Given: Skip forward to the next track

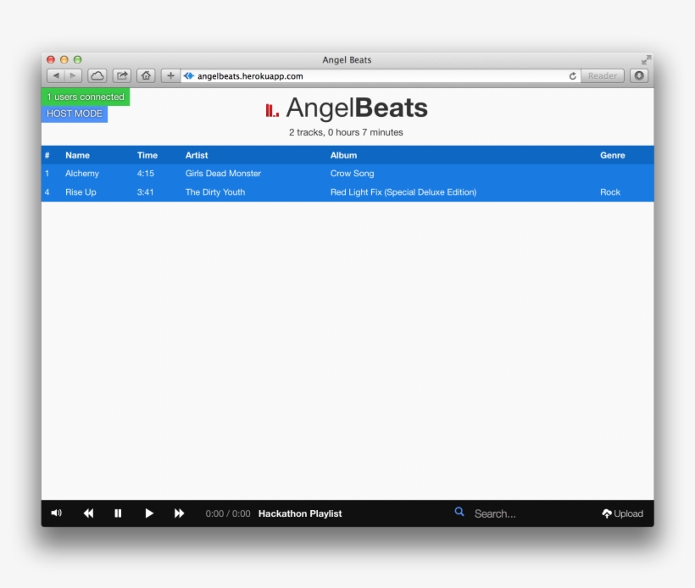Looking at the screenshot, I should 180,513.
